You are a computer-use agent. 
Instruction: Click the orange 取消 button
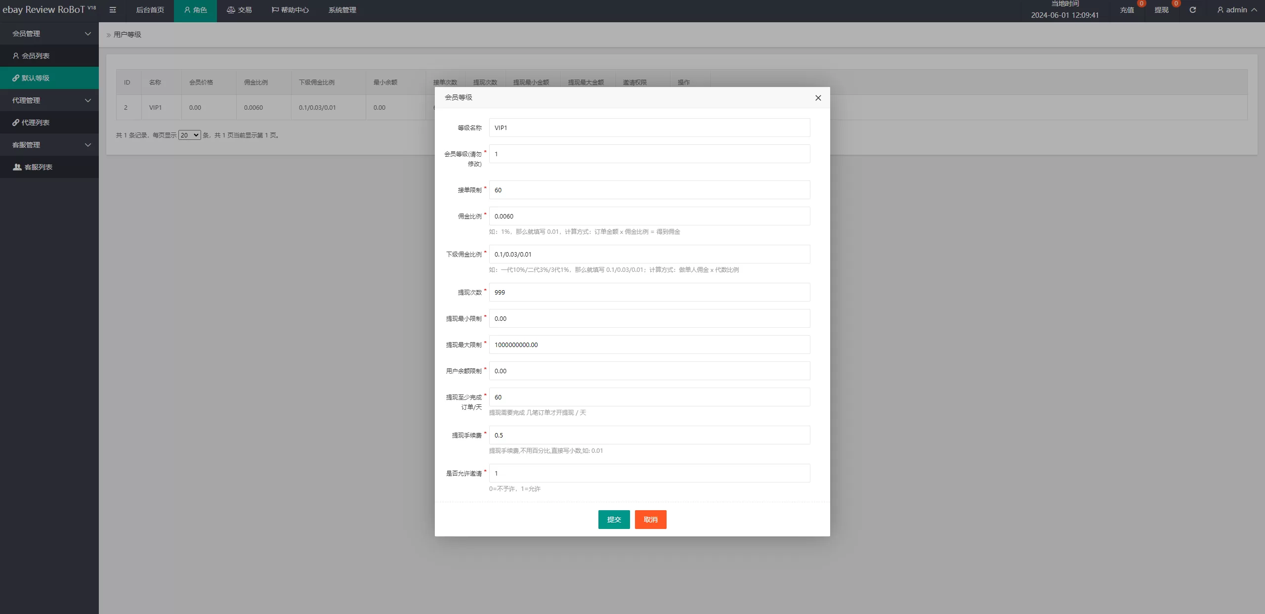point(650,520)
